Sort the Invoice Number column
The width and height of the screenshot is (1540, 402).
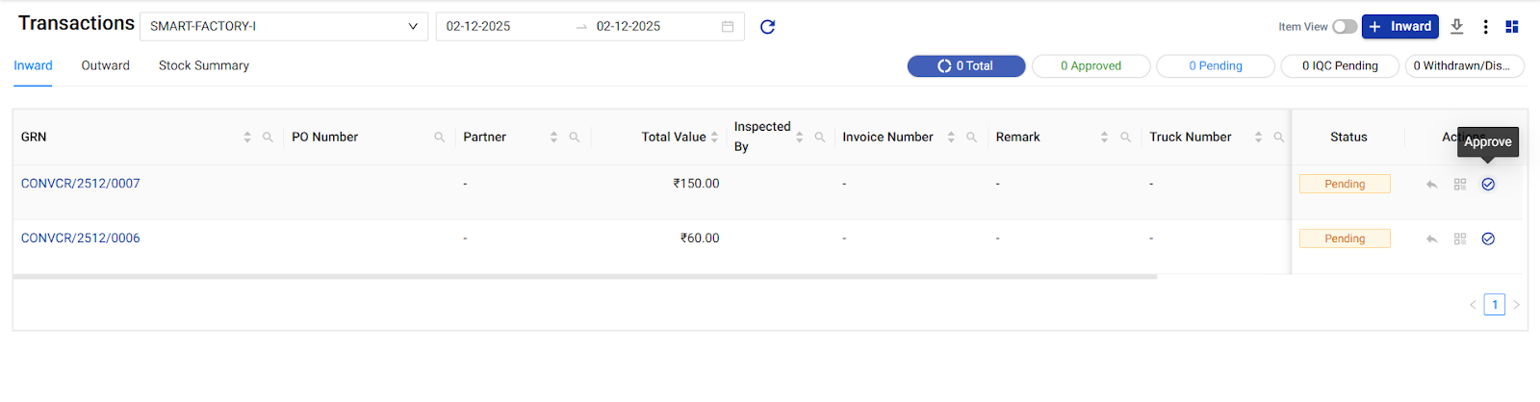pyautogui.click(x=951, y=138)
